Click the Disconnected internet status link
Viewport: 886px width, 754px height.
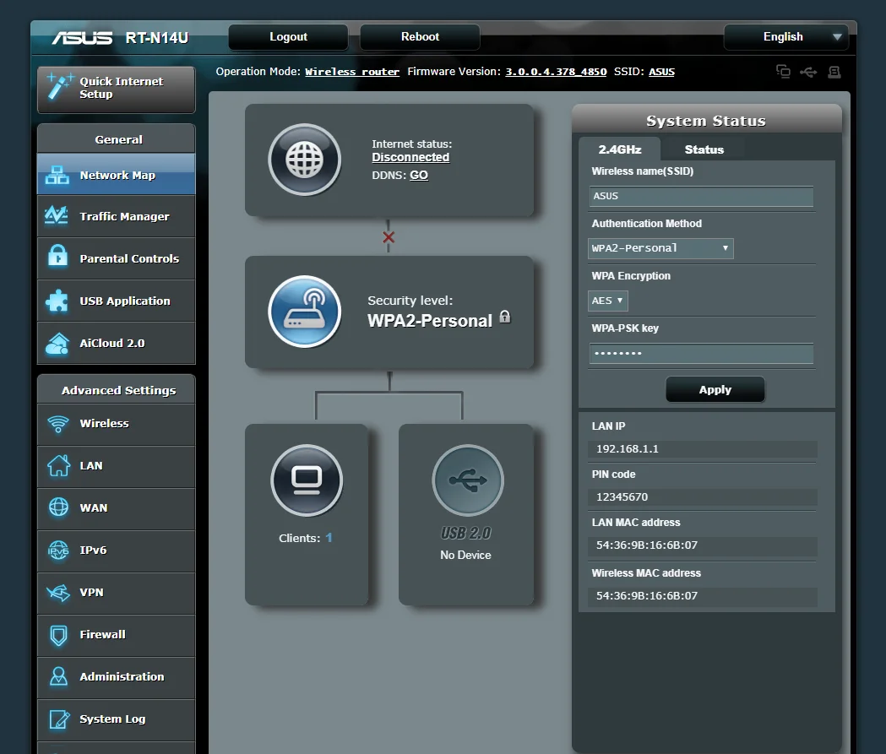coord(410,158)
